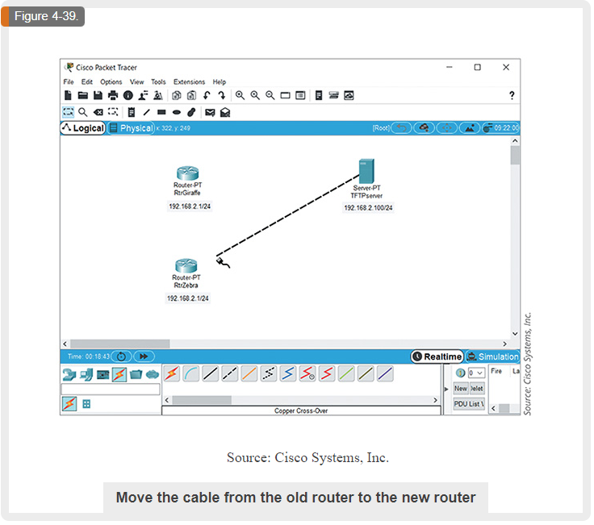This screenshot has width=594, height=525.
Task: Fast forward time button
Action: pos(144,356)
